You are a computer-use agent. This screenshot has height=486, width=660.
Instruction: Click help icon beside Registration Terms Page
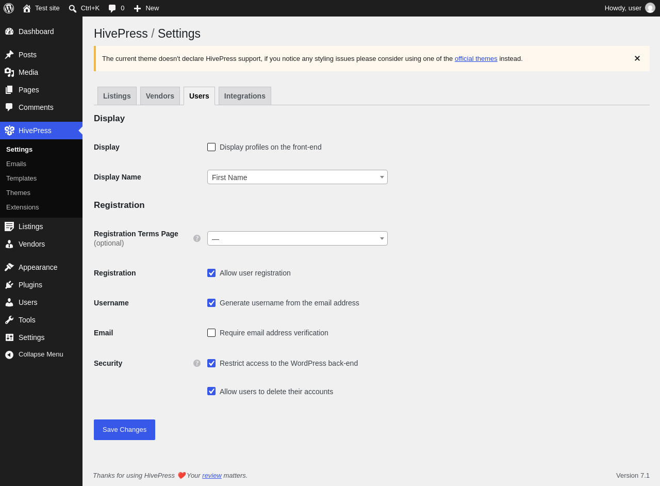197,238
